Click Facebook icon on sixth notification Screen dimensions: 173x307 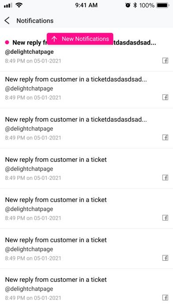[165, 258]
